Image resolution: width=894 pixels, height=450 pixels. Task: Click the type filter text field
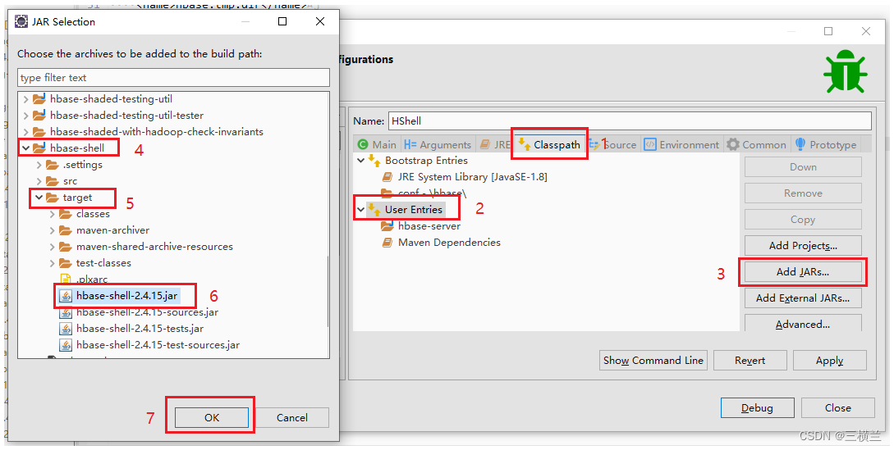click(x=173, y=78)
